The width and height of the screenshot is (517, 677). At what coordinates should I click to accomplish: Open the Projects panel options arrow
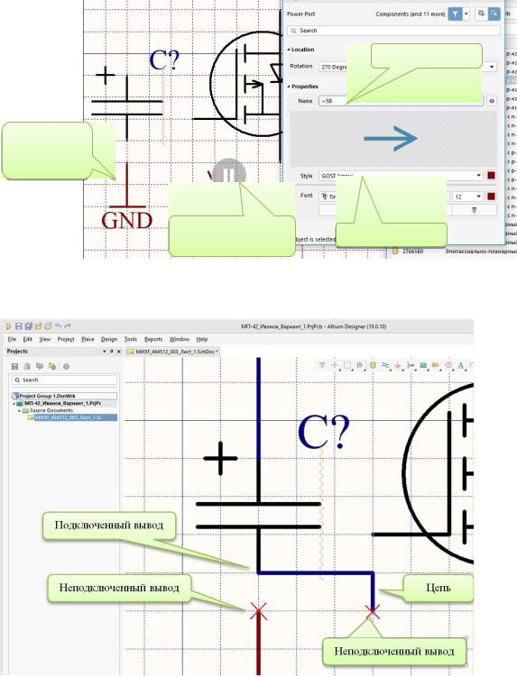coord(104,352)
